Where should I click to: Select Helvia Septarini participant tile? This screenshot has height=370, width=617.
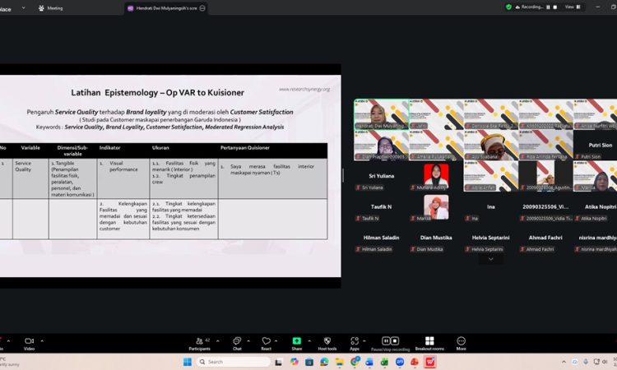[x=490, y=238]
